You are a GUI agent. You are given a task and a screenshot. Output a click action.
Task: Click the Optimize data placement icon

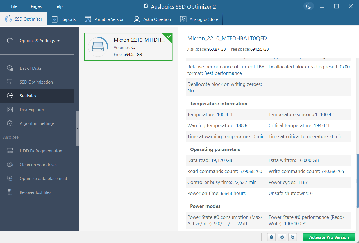[x=10, y=178]
